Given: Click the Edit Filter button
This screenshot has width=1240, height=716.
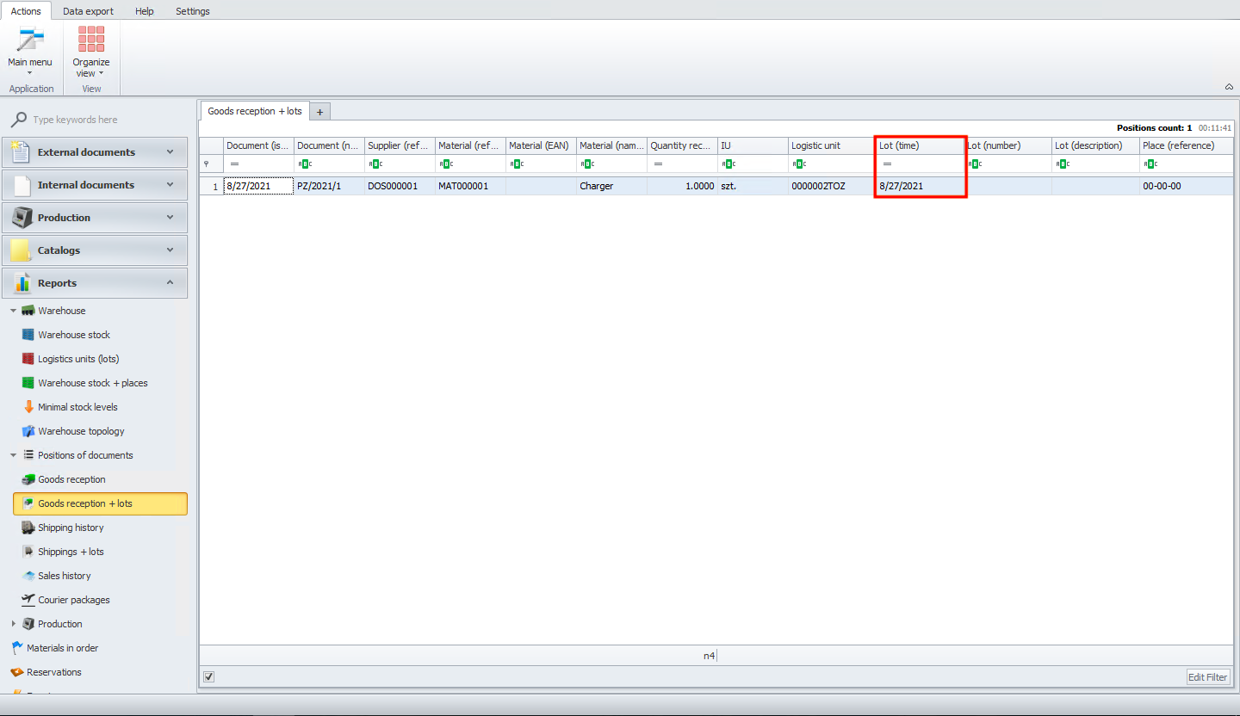Looking at the screenshot, I should click(1208, 677).
